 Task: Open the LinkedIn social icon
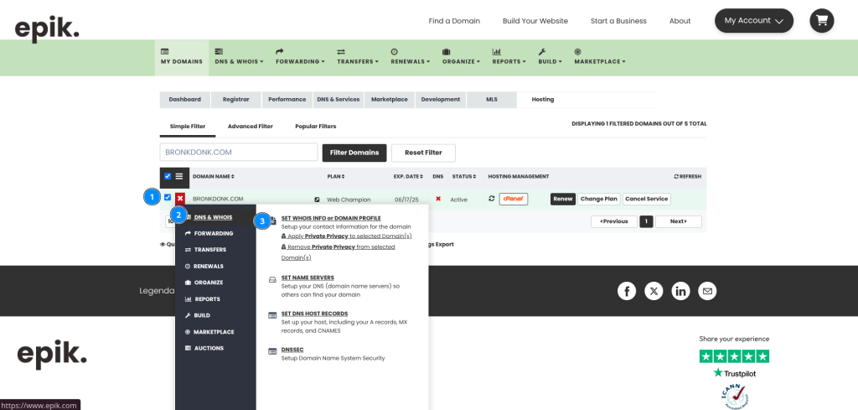coord(680,291)
